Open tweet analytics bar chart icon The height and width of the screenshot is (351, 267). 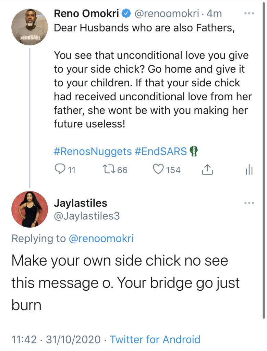click(249, 169)
